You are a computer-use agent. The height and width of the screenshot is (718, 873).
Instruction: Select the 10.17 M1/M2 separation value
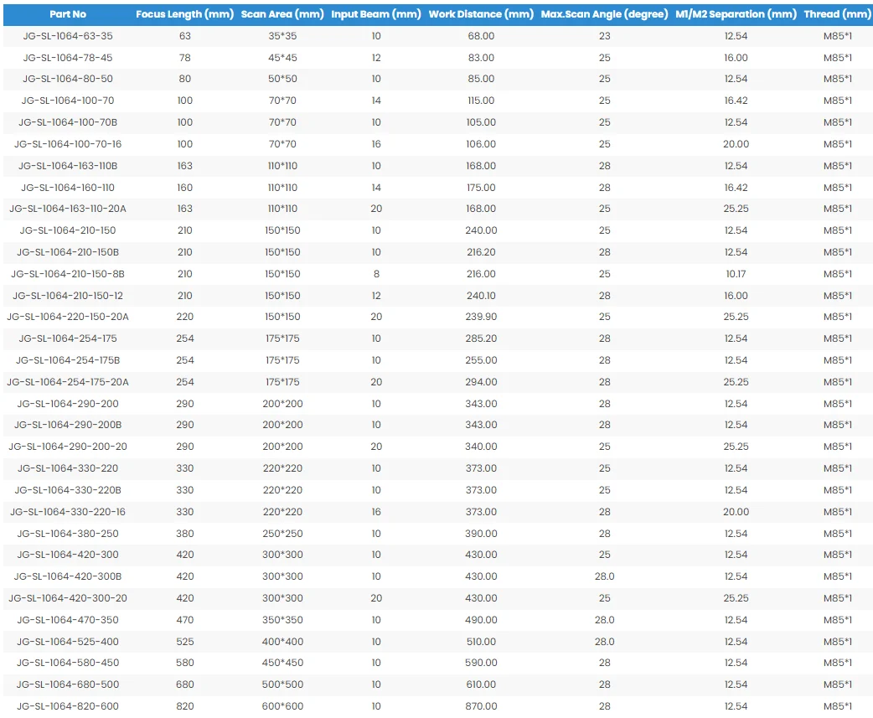pyautogui.click(x=736, y=274)
